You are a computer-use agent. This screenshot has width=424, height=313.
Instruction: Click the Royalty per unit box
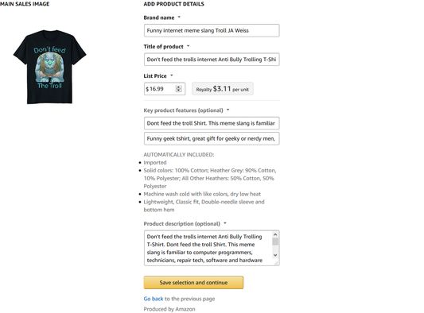223,89
